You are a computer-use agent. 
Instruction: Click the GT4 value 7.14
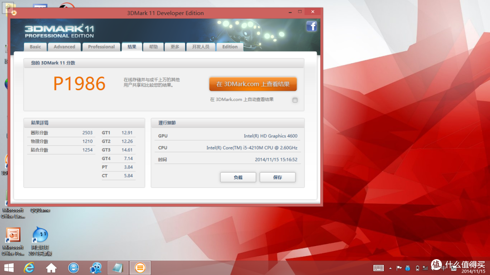(128, 159)
